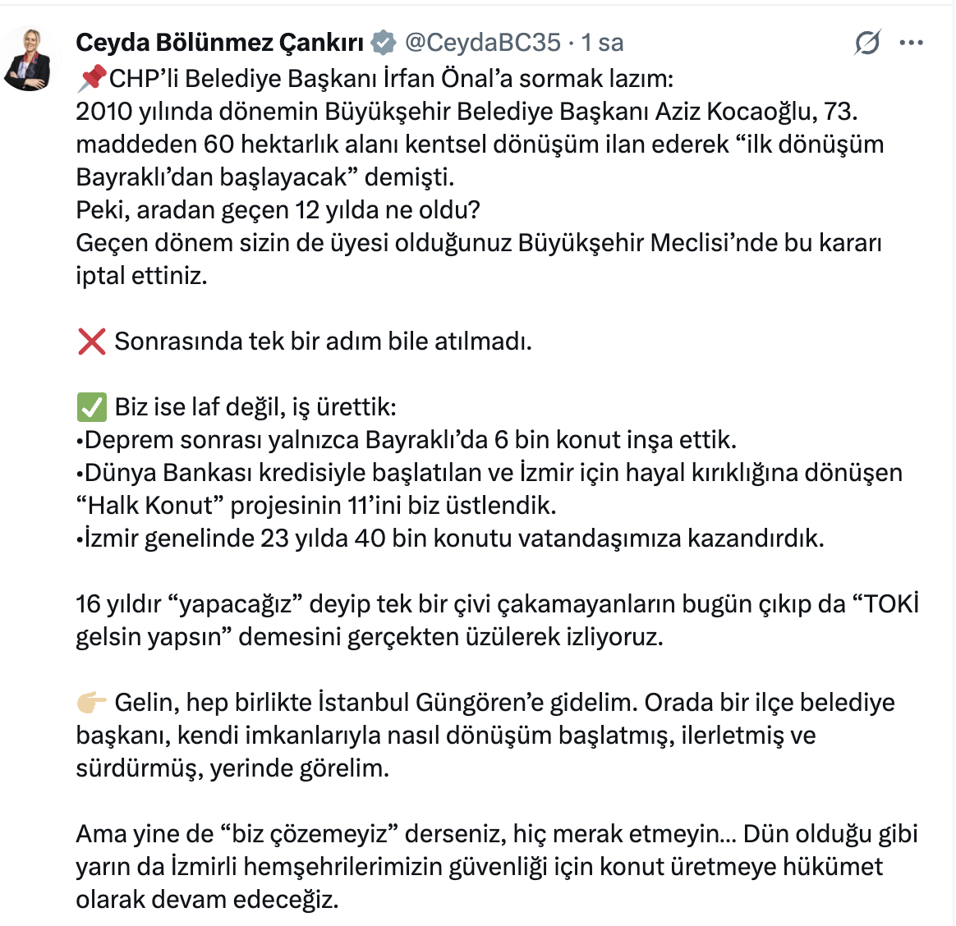Click the @CeydaBC35 handle
Viewport: 956px width, 926px height.
[483, 42]
